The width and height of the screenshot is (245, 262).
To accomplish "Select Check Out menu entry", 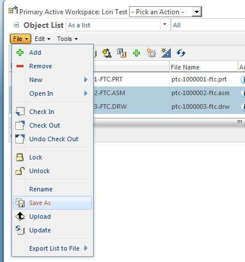I will tap(53, 125).
